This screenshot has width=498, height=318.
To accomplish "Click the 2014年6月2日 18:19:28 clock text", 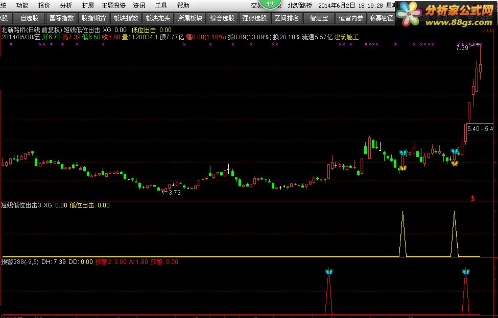I will [x=350, y=6].
